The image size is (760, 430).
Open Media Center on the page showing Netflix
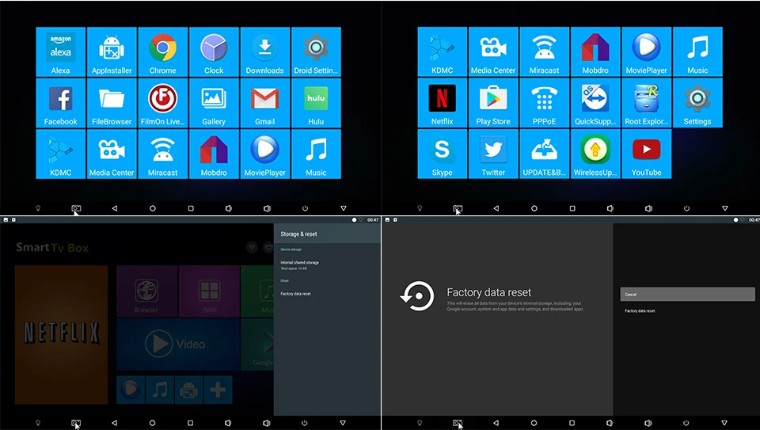(x=493, y=52)
